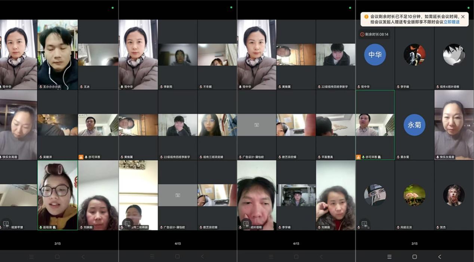Tap the orange host badge on green-bordered 亦可洋葱 tile

[358, 157]
